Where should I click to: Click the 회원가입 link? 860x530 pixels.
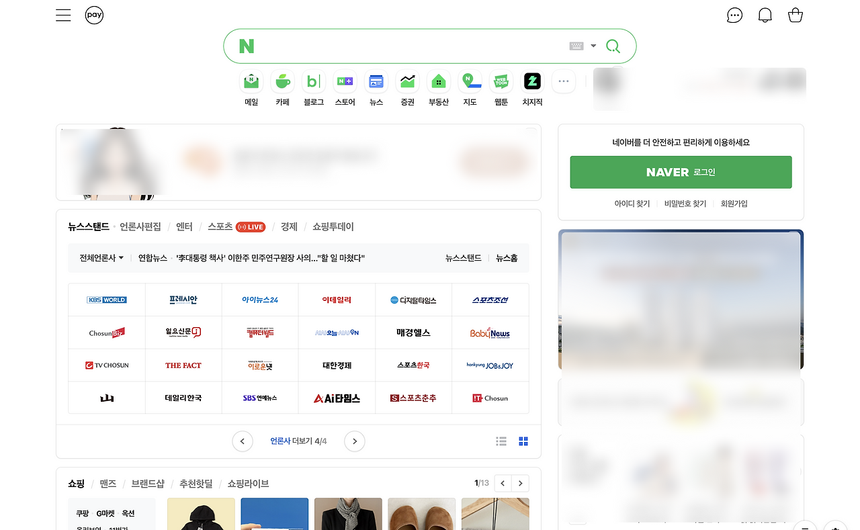click(734, 204)
